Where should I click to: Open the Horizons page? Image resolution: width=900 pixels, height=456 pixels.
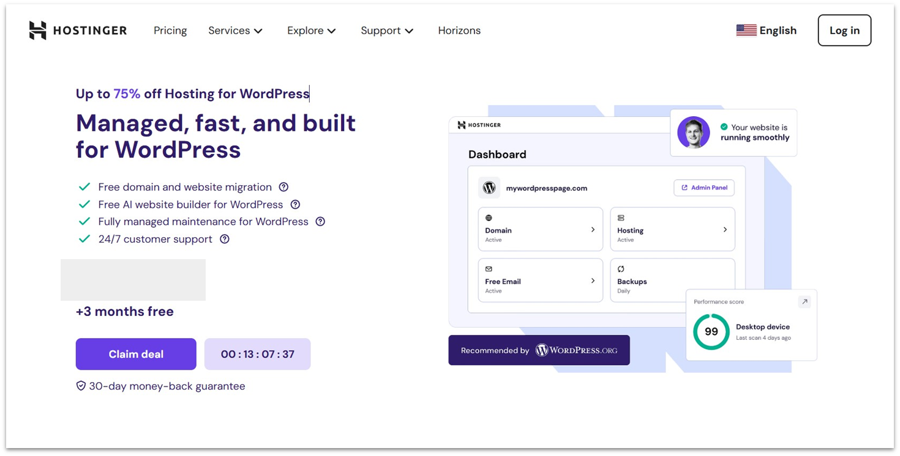point(459,31)
